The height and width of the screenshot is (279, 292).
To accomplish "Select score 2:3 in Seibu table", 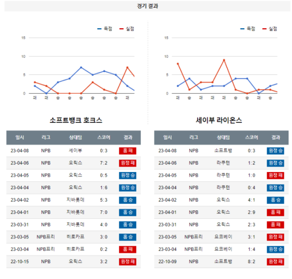I will tap(252, 225).
